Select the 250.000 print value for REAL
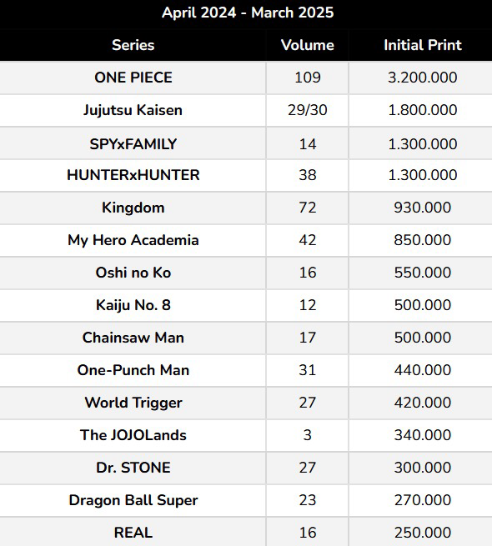This screenshot has height=546, width=492. 422,533
